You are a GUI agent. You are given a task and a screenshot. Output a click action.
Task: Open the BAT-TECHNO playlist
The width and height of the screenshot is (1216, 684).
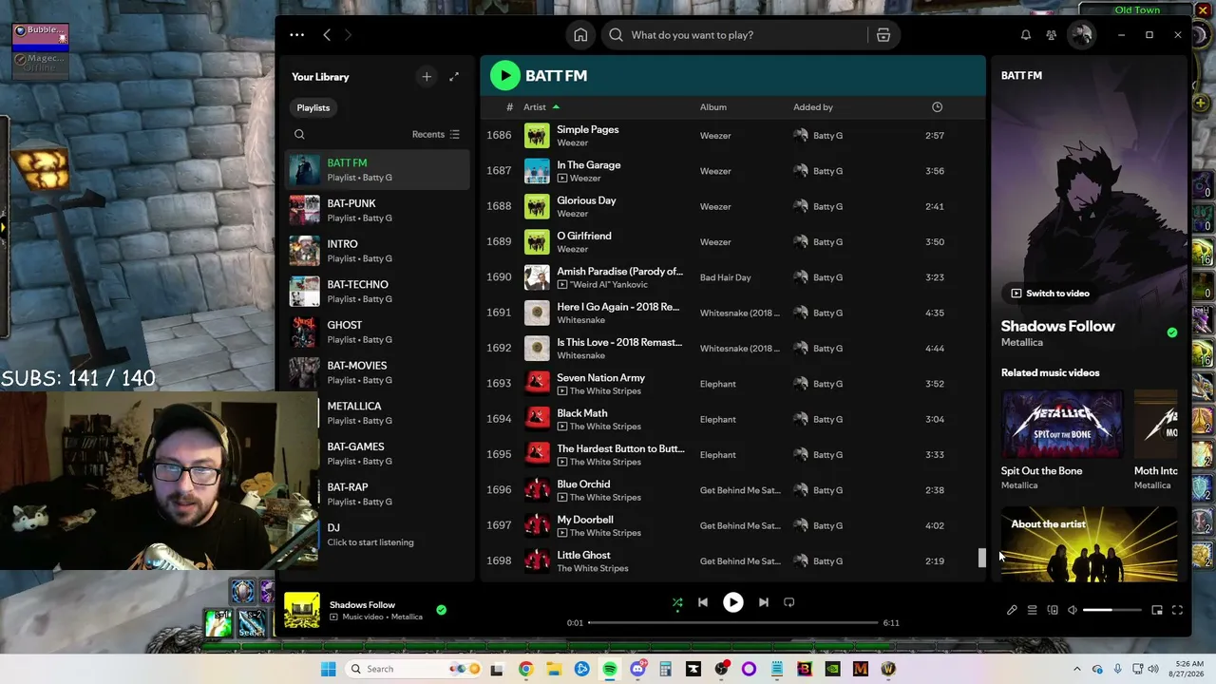pos(378,292)
